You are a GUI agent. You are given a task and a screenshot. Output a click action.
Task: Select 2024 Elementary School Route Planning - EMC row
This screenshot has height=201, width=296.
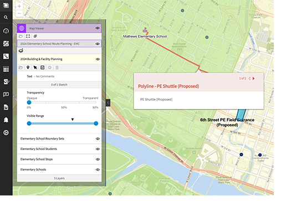coord(59,44)
